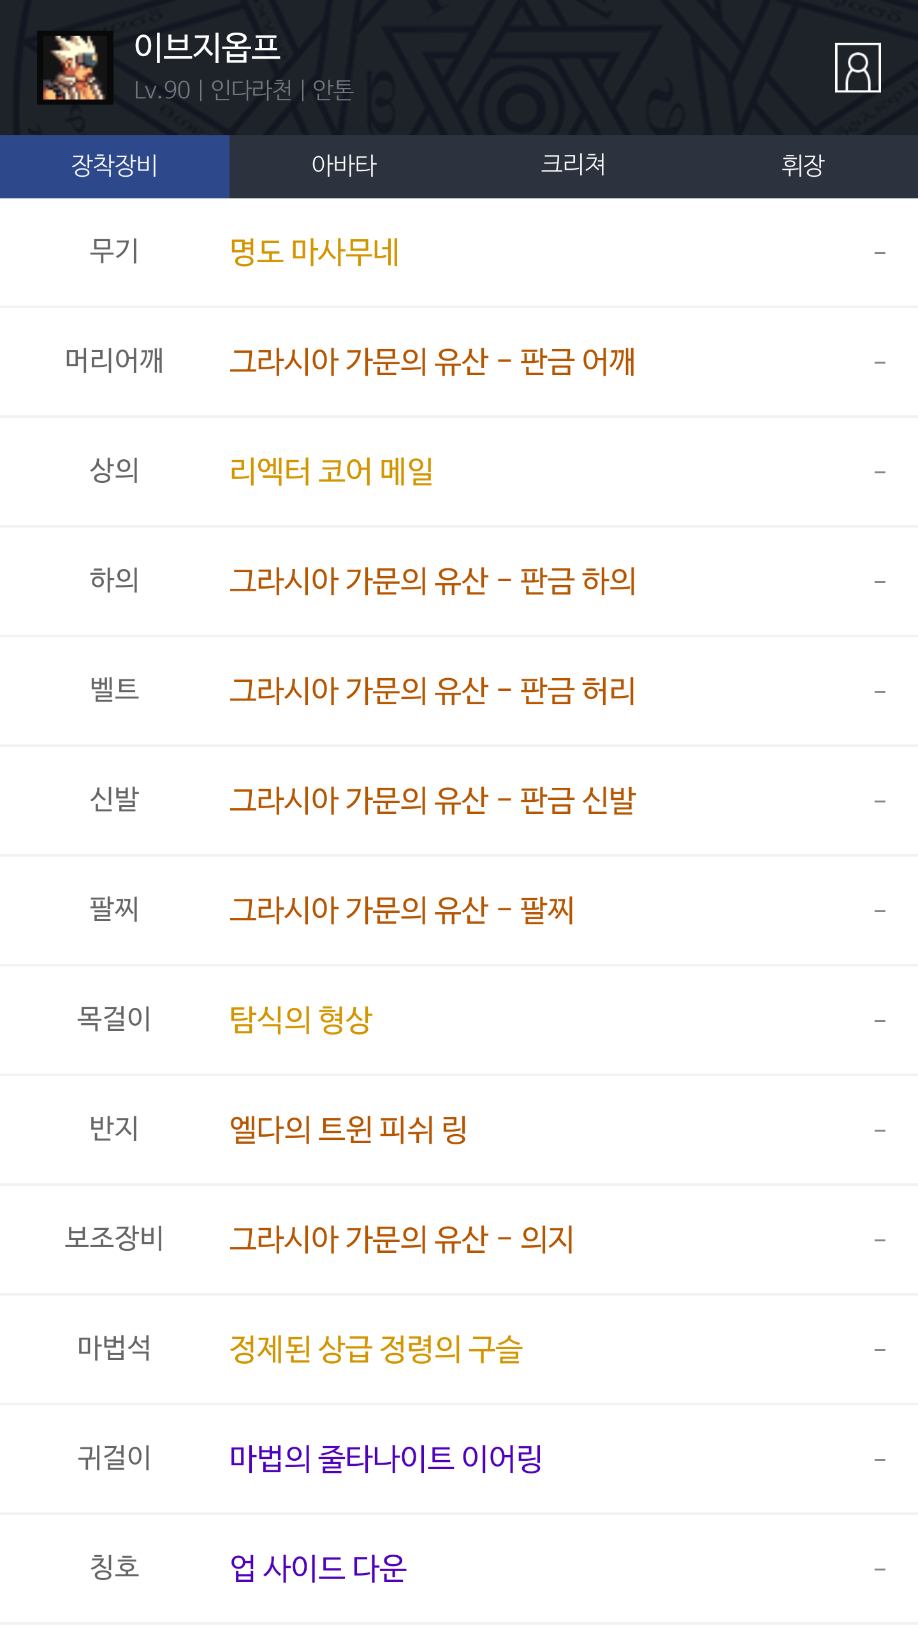Select the 업 사이드 다운 title item
Screen dimensions: 918x1633
click(318, 1569)
